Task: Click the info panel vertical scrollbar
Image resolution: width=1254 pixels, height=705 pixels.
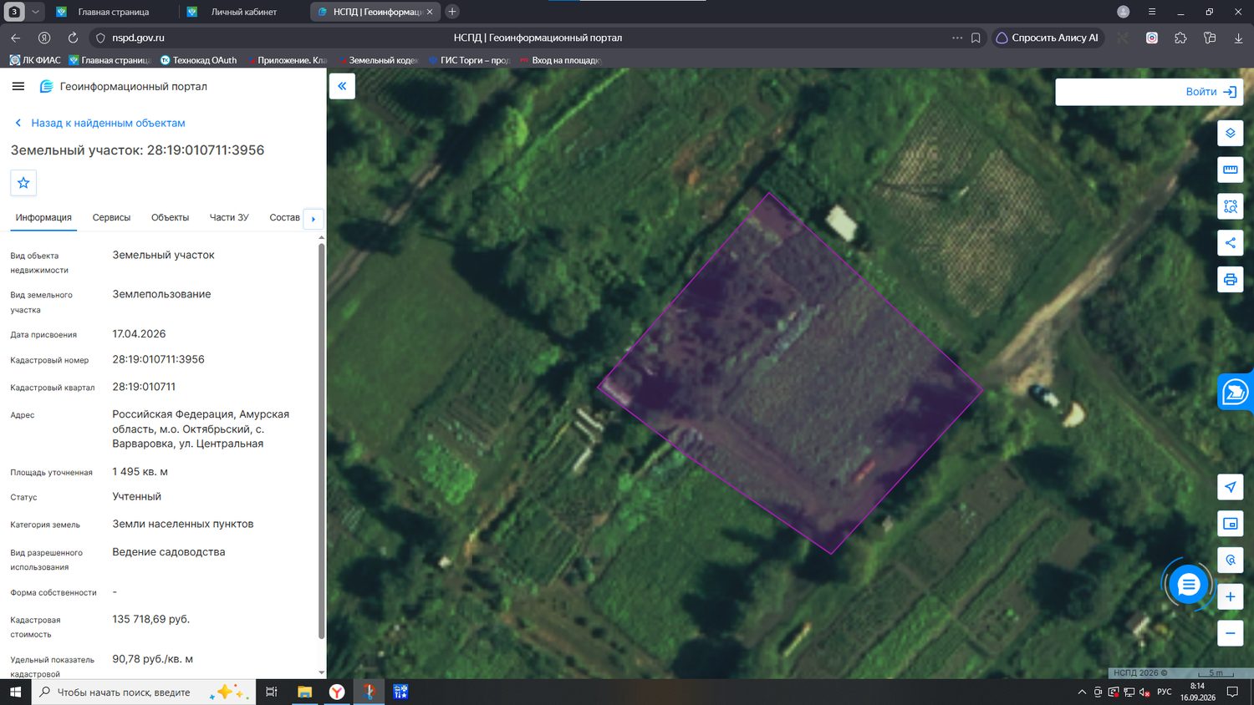Action: tap(322, 441)
